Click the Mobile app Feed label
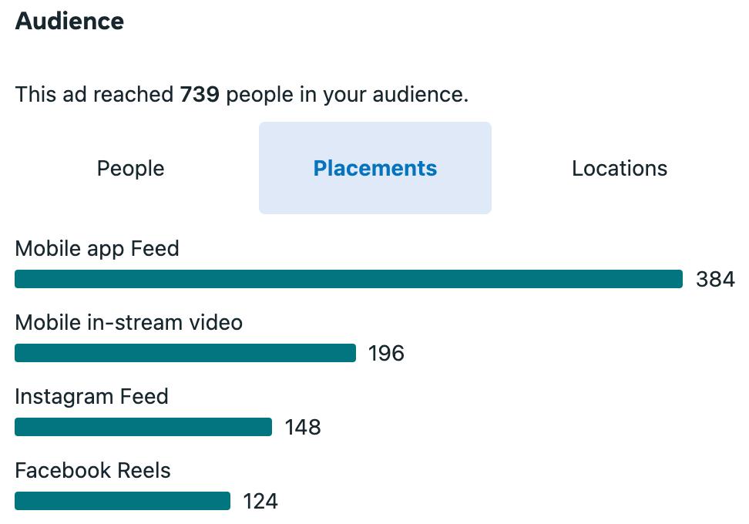 click(x=97, y=249)
